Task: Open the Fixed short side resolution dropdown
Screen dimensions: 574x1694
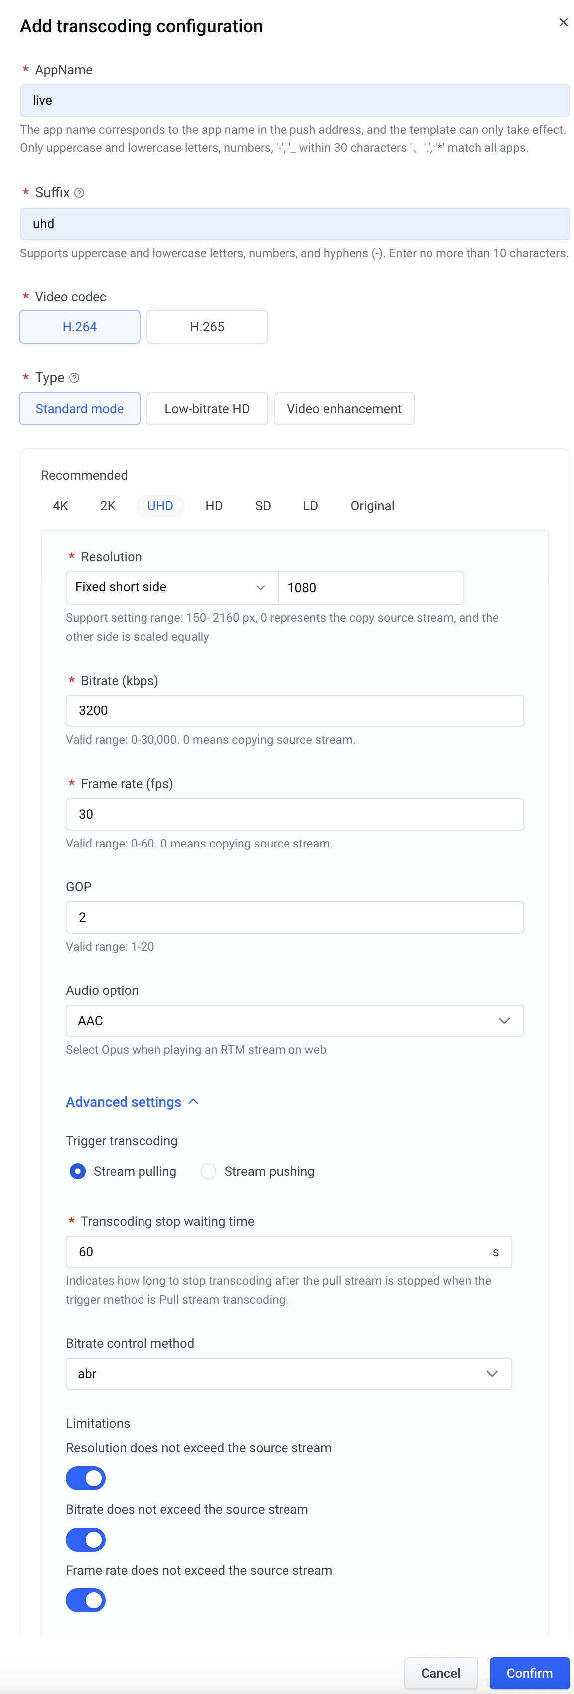Action: coord(171,587)
